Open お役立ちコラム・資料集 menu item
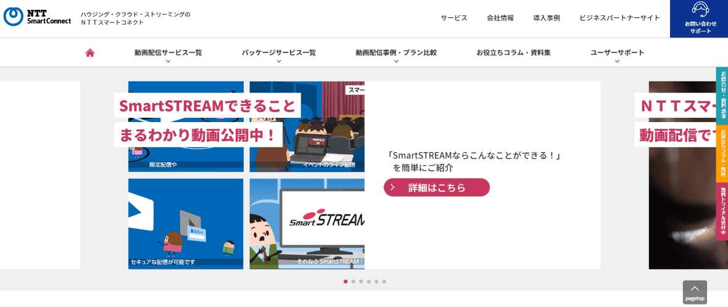This screenshot has width=728, height=307. [513, 53]
